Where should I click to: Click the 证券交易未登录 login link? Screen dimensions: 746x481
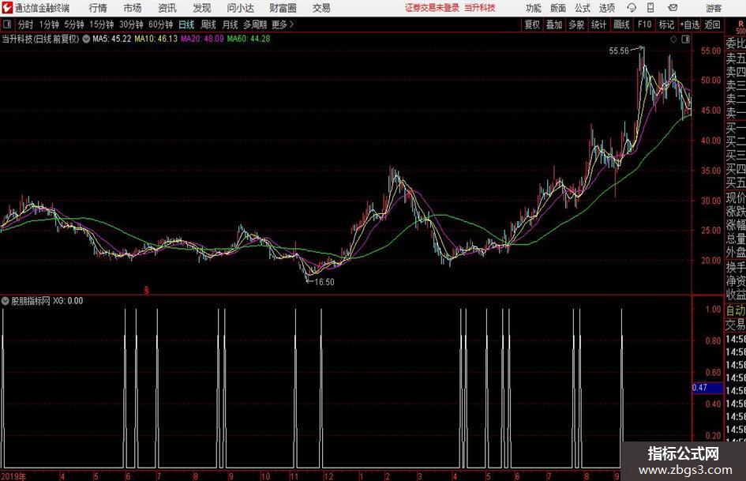pos(432,8)
